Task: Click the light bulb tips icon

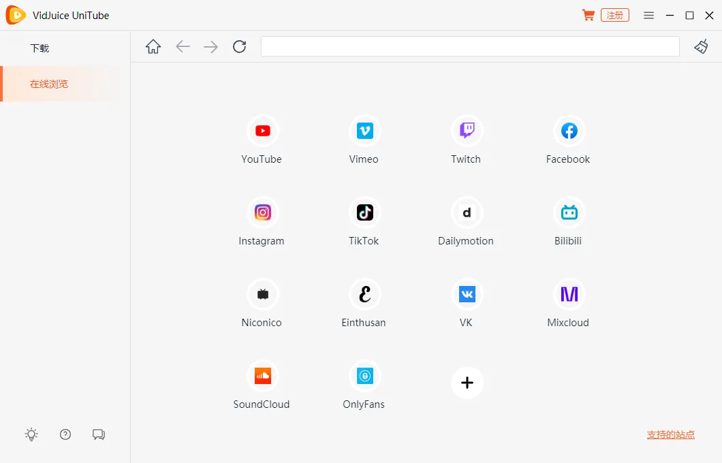Action: 31,434
